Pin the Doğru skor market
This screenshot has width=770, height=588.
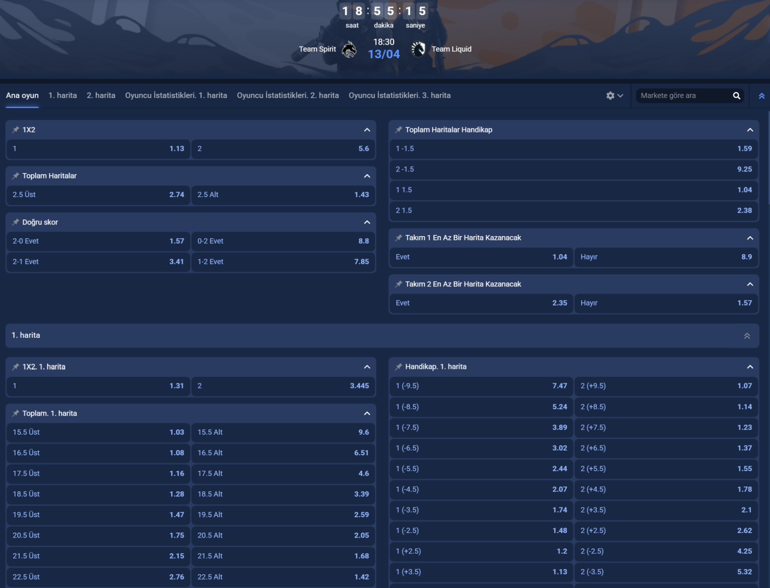[15, 222]
